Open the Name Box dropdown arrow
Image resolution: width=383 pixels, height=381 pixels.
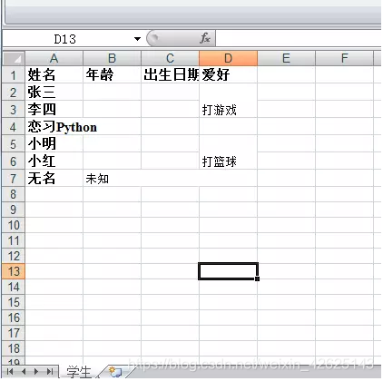(137, 39)
